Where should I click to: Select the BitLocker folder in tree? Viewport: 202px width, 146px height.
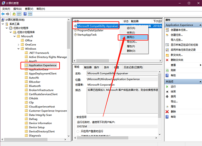pos(35,82)
